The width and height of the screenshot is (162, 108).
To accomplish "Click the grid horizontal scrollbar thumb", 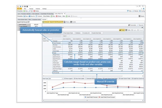I will [x=83, y=76].
